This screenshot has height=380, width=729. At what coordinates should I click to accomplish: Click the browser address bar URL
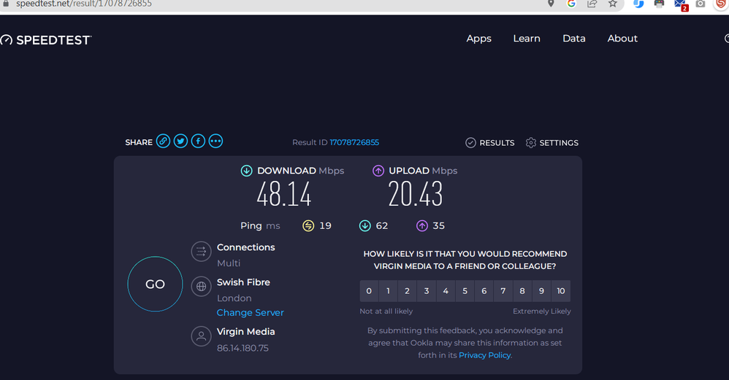tap(84, 4)
